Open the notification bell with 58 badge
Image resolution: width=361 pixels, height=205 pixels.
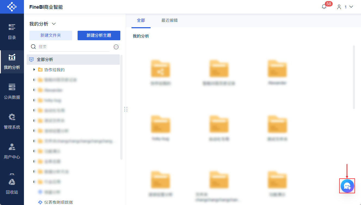pyautogui.click(x=324, y=7)
